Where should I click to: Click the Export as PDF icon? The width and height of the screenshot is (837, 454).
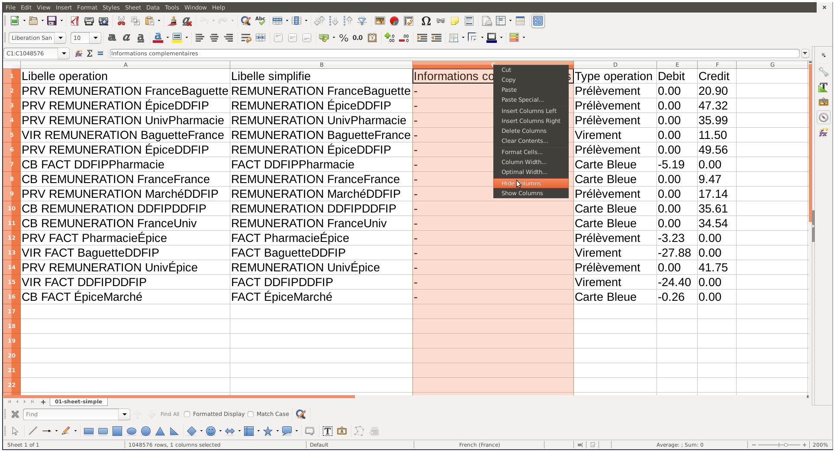75,21
